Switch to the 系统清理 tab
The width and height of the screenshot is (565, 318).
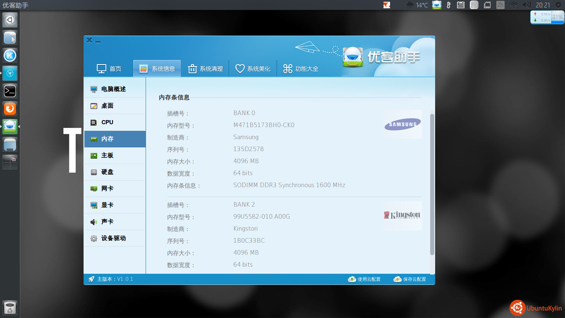[x=205, y=69]
